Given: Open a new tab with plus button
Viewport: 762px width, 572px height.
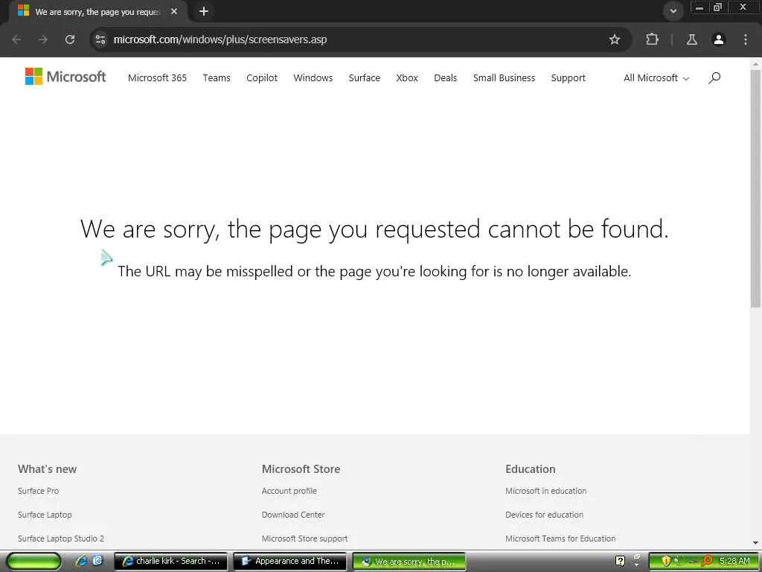Looking at the screenshot, I should point(204,11).
